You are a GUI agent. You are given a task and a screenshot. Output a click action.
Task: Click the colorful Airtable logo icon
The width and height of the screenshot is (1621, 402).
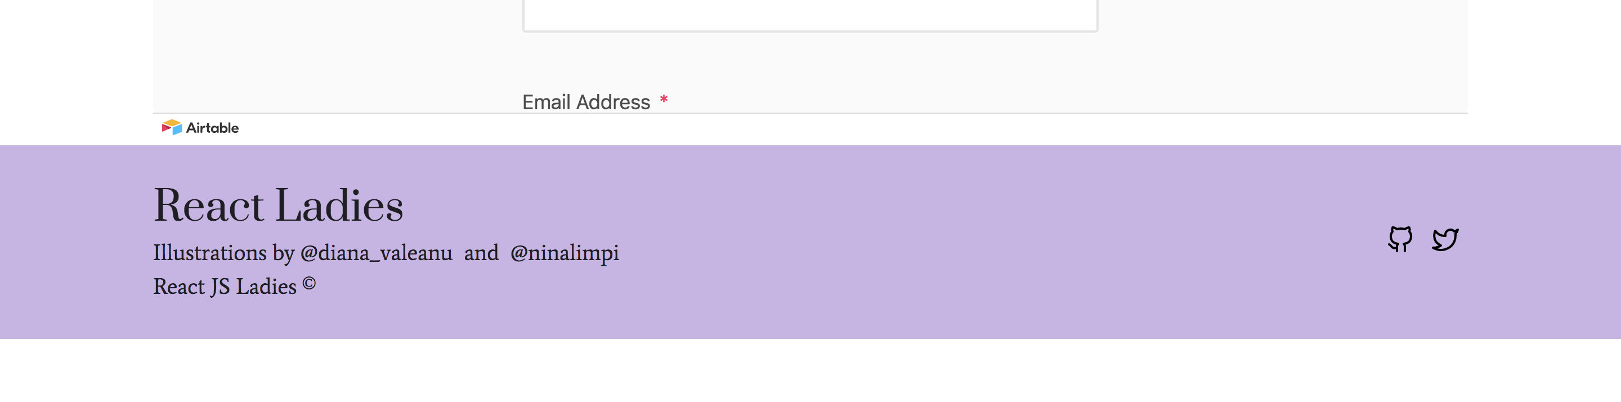pyautogui.click(x=172, y=128)
